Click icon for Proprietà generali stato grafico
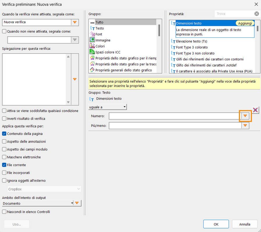This screenshot has width=261, height=232. tap(92, 70)
